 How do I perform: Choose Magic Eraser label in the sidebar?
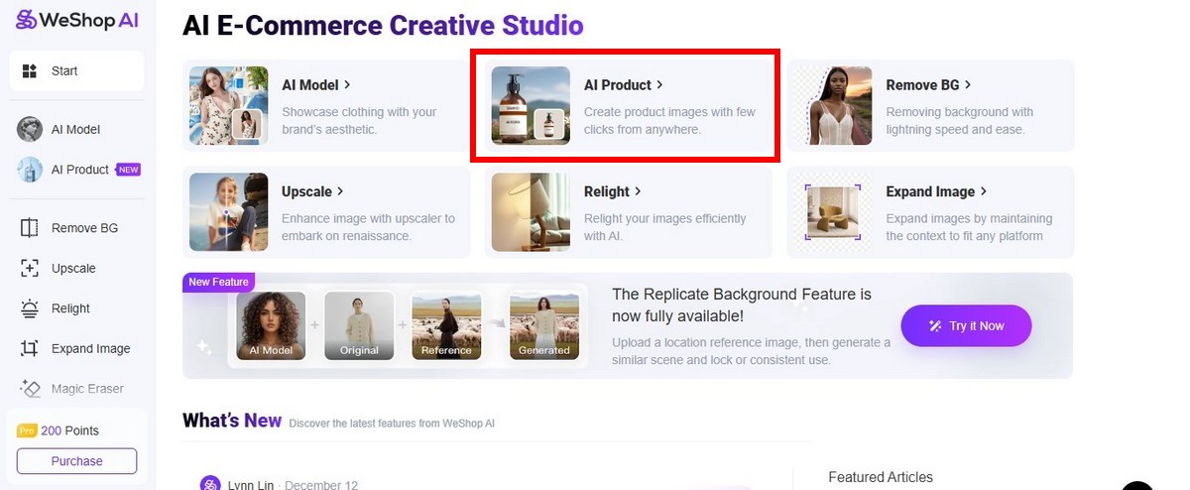click(x=87, y=389)
